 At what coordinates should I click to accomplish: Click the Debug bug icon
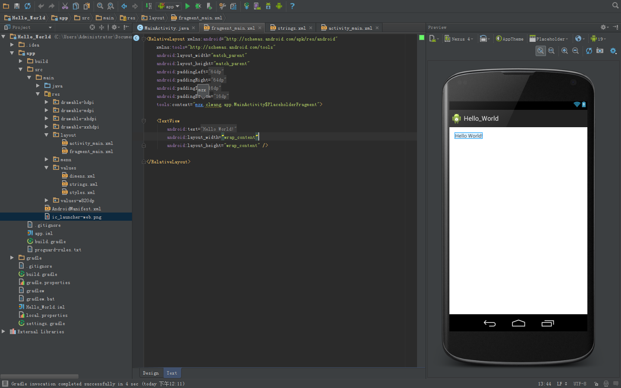click(198, 6)
